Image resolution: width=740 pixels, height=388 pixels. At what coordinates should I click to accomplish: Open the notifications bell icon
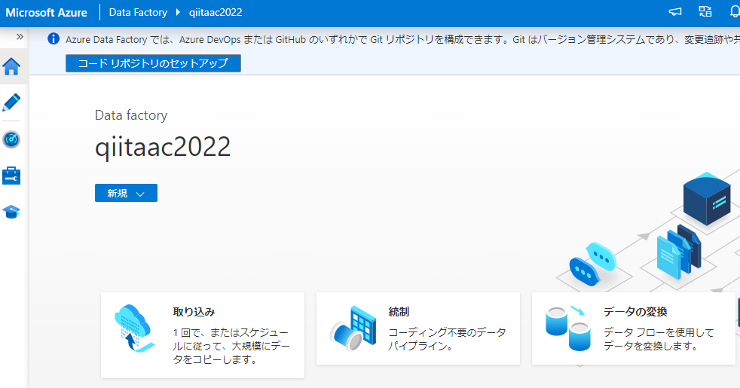735,12
